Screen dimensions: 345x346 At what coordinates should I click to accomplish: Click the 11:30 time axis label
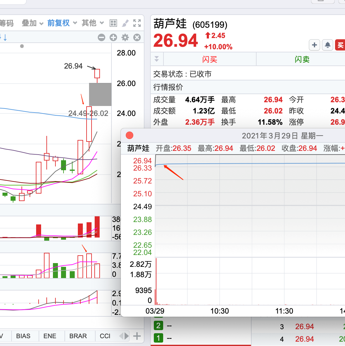(284, 311)
